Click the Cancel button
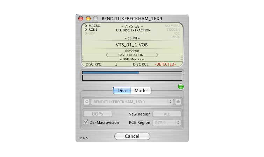This screenshot has height=157, width=264. point(132,136)
